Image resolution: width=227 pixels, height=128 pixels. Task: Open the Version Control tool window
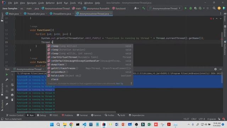[x=15, y=115]
